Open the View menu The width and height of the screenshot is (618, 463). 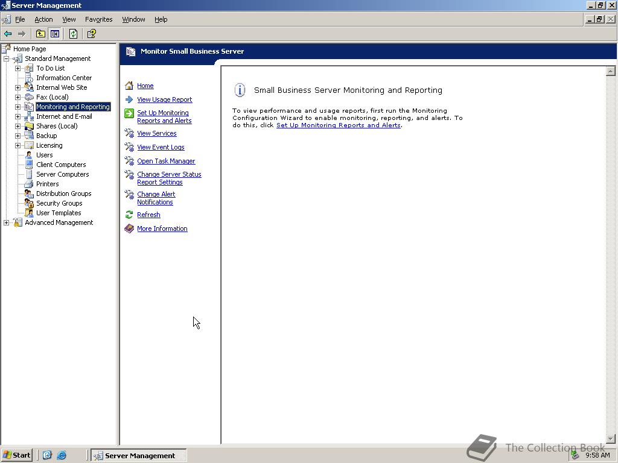(69, 19)
